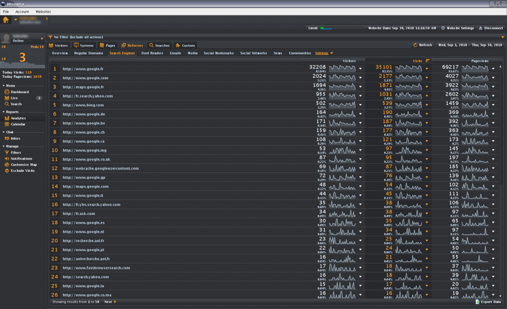Open the Settings dropdown link
Screen dimensions: 507x309
pyautogui.click(x=324, y=53)
